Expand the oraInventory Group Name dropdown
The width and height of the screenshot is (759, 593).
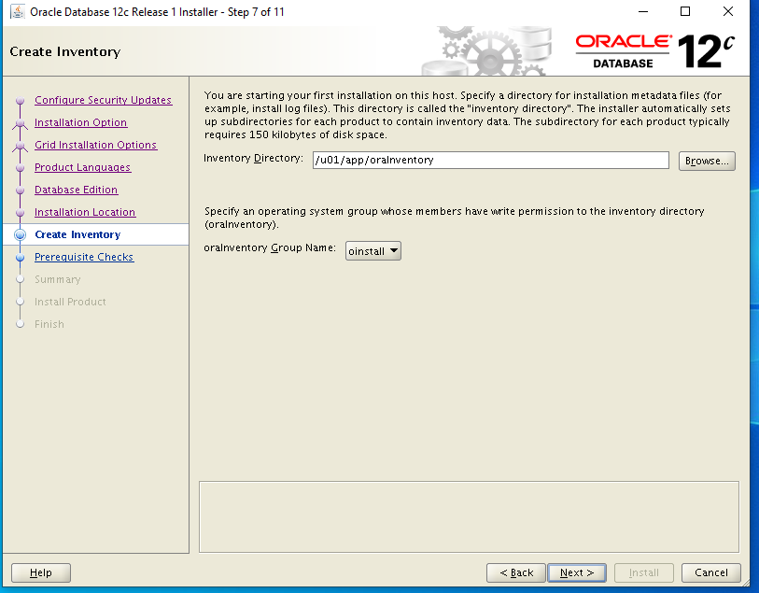point(372,251)
